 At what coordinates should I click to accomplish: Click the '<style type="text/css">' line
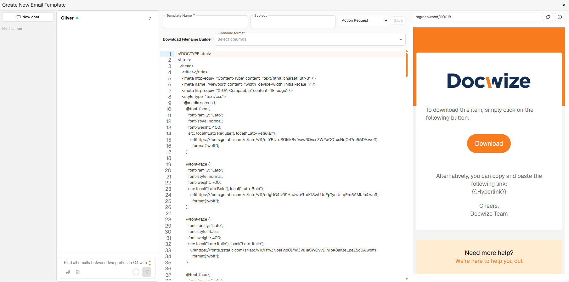pos(204,97)
